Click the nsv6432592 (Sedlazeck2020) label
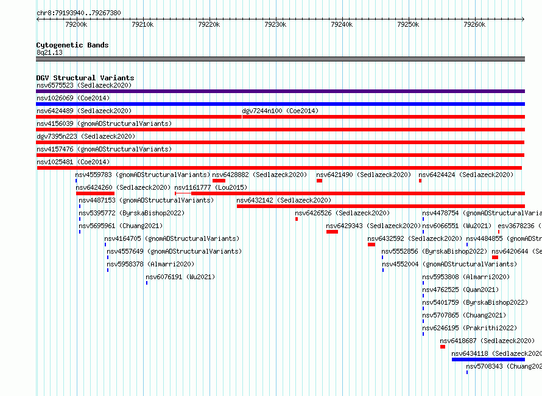The width and height of the screenshot is (542, 396). click(x=415, y=238)
